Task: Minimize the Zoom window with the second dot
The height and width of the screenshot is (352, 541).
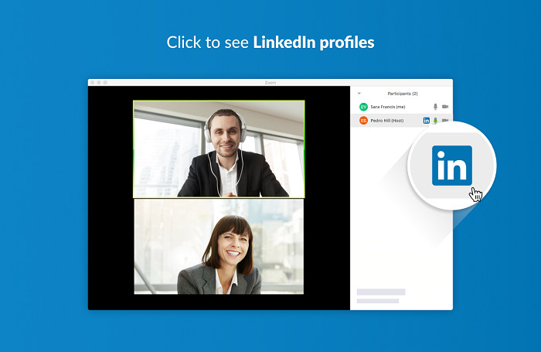Action: point(99,83)
